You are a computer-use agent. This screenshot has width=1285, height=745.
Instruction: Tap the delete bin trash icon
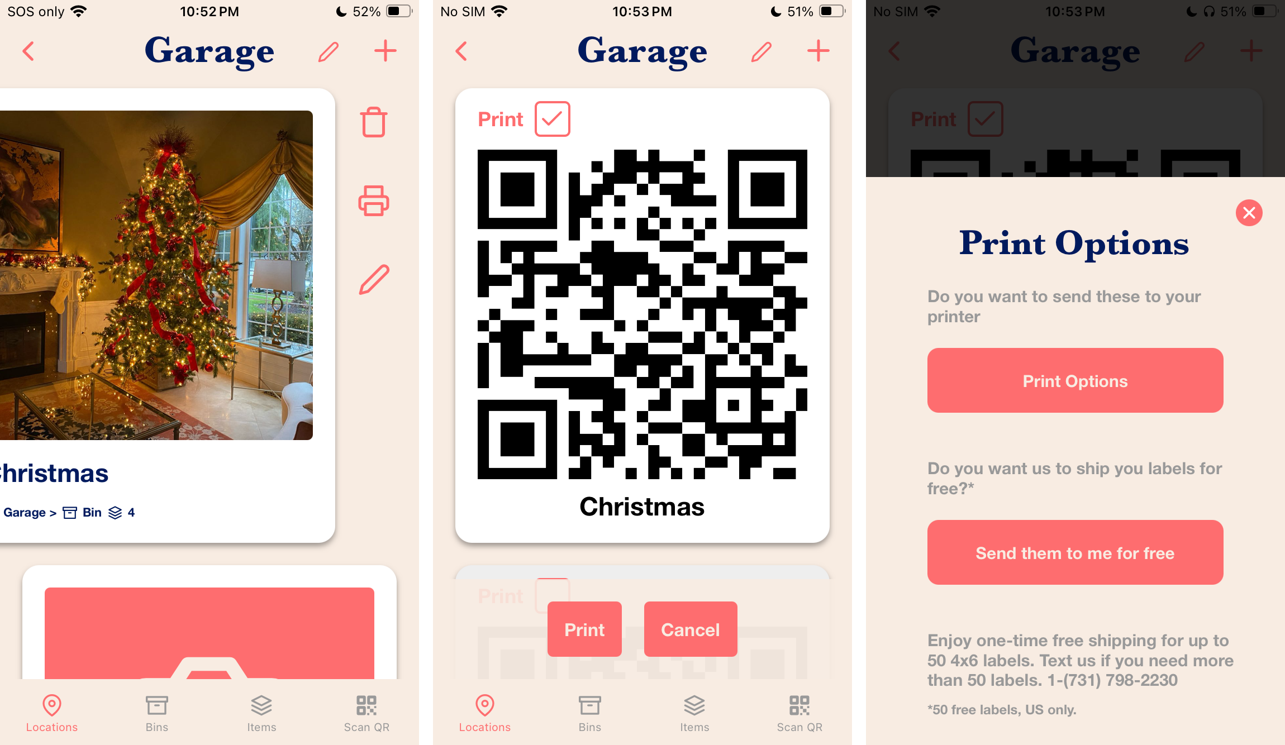[374, 123]
